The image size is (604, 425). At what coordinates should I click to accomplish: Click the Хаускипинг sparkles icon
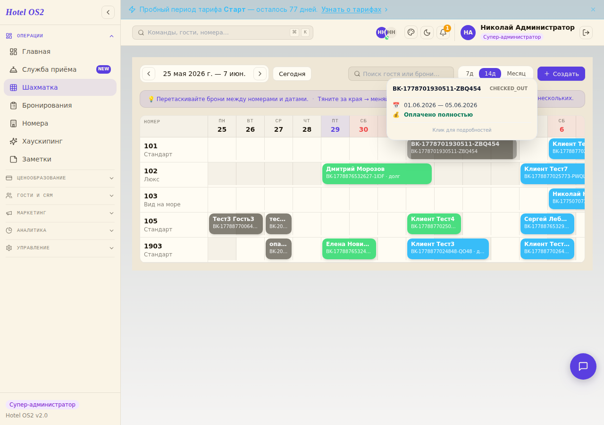pyautogui.click(x=13, y=141)
